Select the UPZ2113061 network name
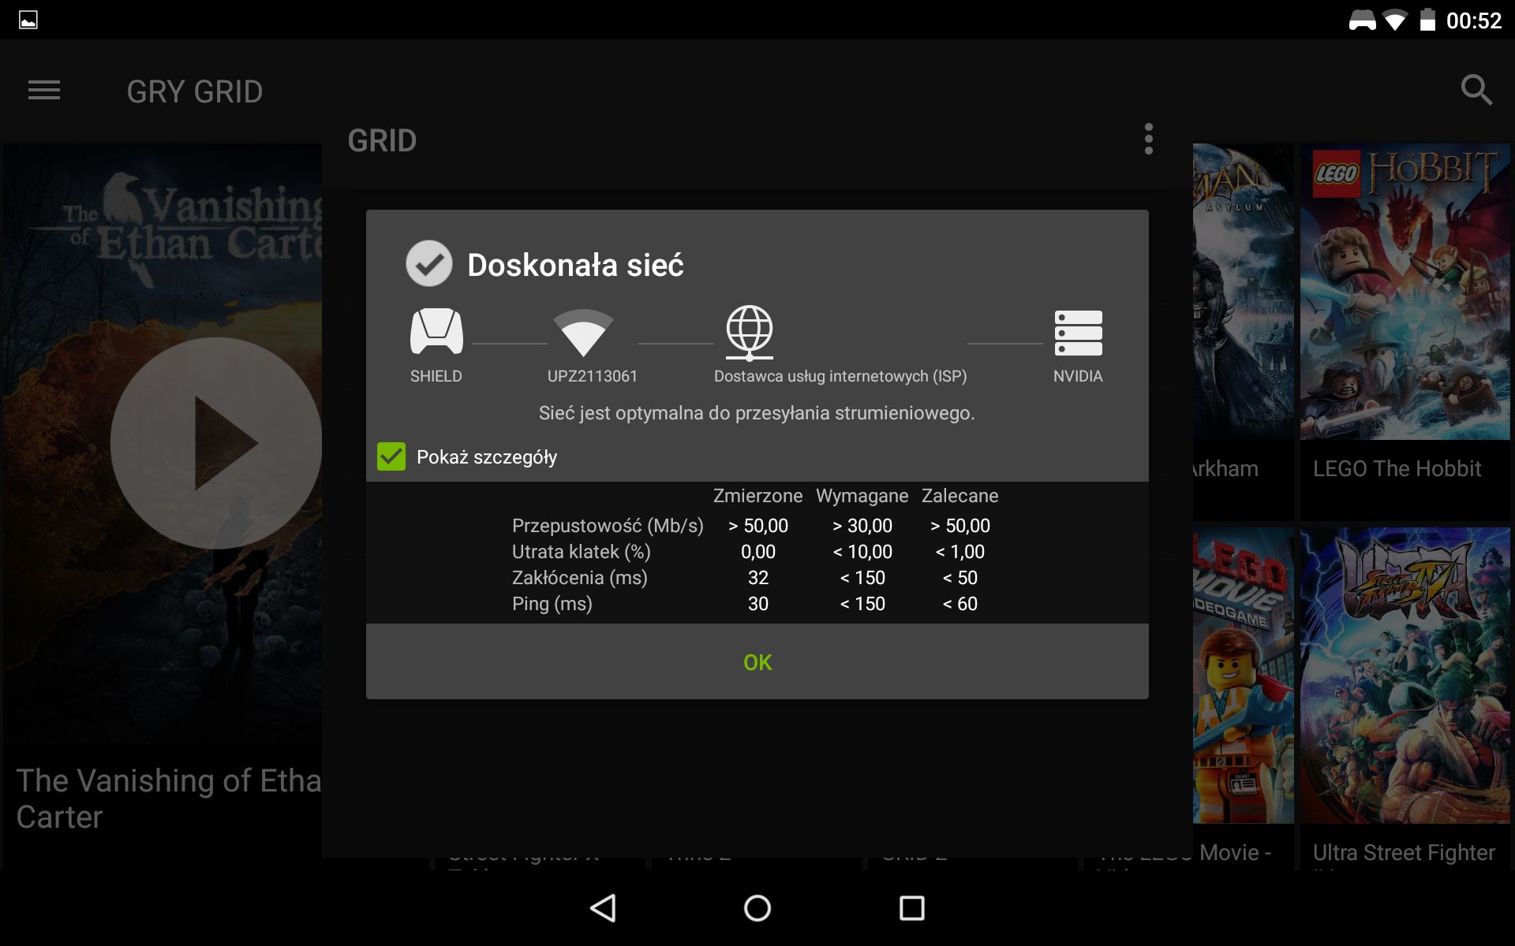This screenshot has height=946, width=1515. [x=593, y=376]
